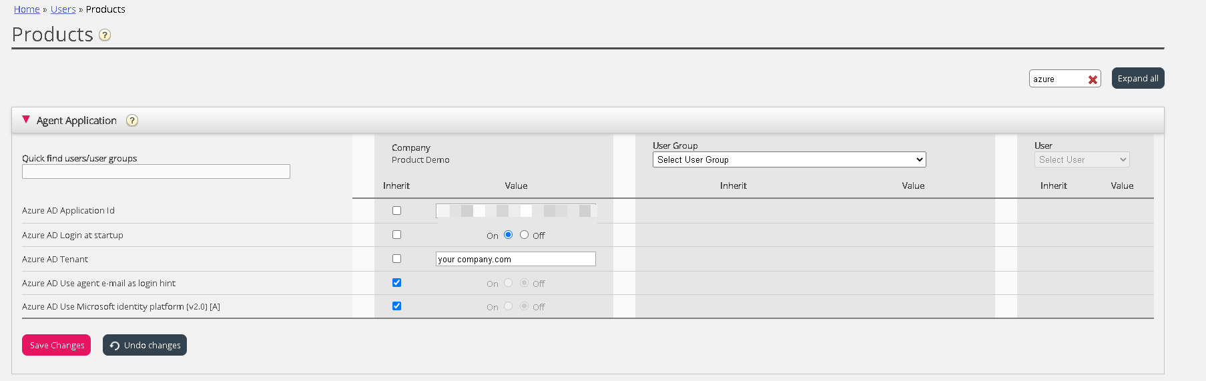This screenshot has width=1206, height=381.
Task: Check Inherit for Azure AD Login at startup
Action: (397, 235)
